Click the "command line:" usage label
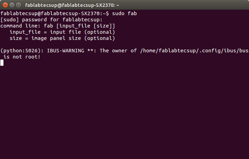Image resolution: width=249 pixels, height=159 pixels. [x=20, y=26]
